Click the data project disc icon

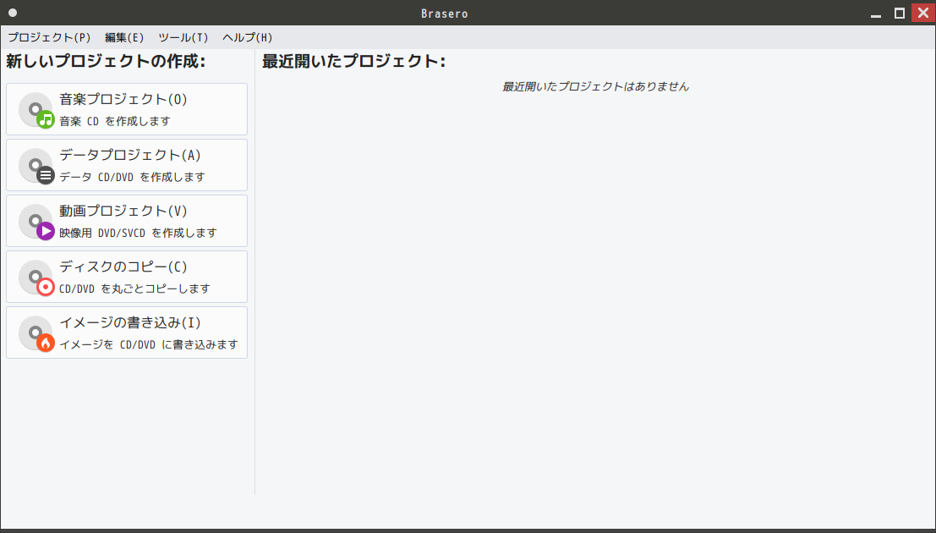[36, 166]
